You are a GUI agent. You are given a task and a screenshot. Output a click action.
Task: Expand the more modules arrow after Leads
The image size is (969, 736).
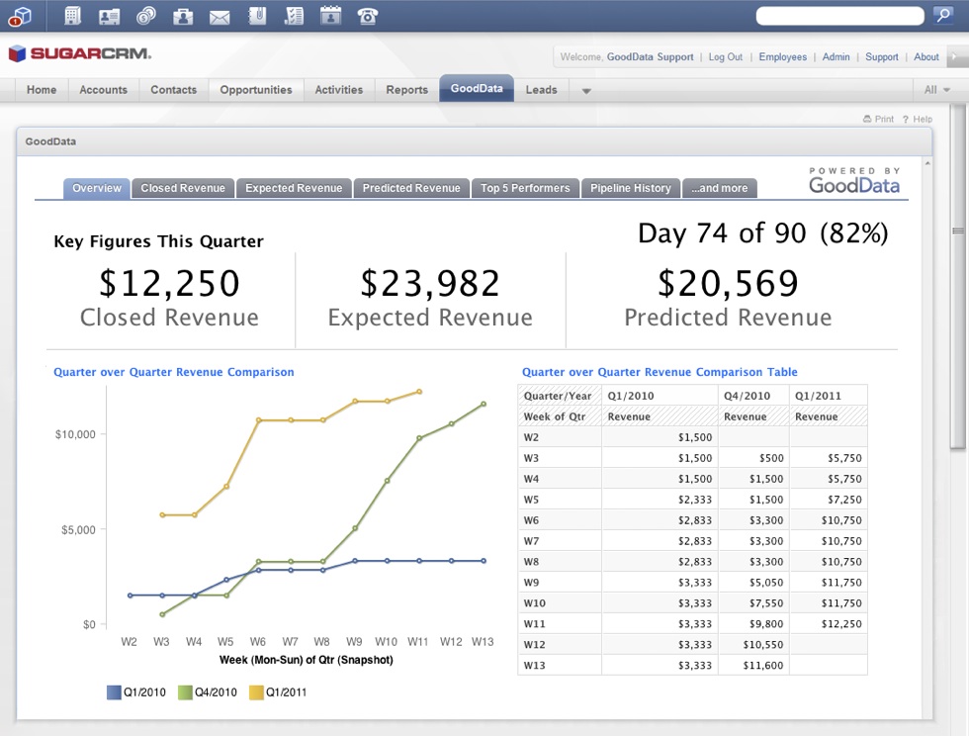pos(586,91)
